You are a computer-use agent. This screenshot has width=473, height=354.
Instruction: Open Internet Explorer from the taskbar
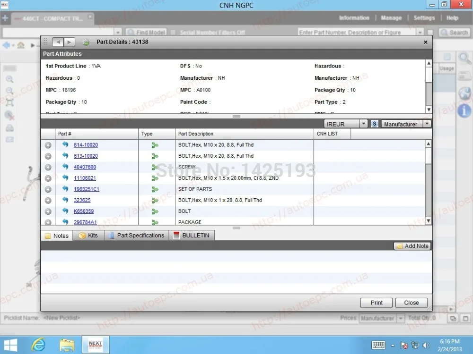click(x=38, y=345)
